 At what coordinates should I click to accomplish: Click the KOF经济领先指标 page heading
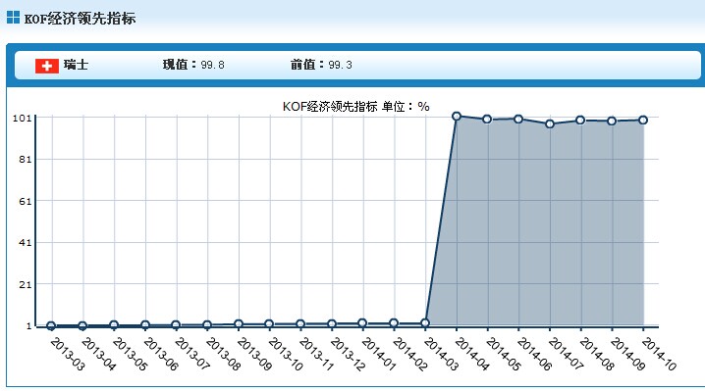tap(80, 19)
